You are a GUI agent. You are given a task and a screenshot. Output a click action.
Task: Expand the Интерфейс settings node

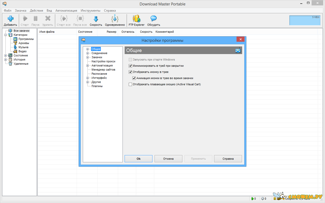point(88,78)
